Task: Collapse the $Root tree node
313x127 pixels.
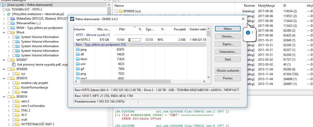Action: 4,32
